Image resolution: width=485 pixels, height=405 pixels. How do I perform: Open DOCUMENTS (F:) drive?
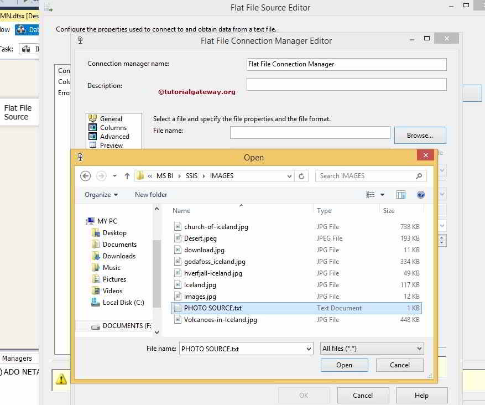[x=121, y=326]
